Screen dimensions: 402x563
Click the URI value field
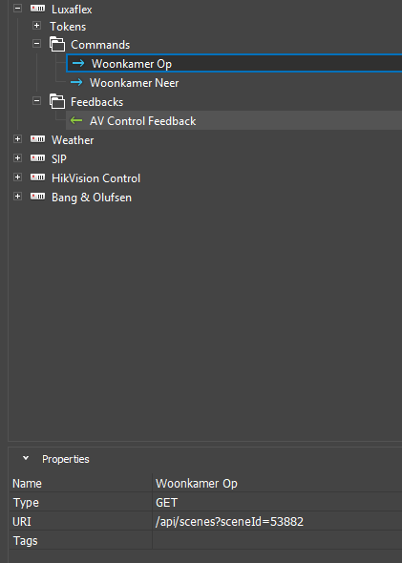coord(277,521)
